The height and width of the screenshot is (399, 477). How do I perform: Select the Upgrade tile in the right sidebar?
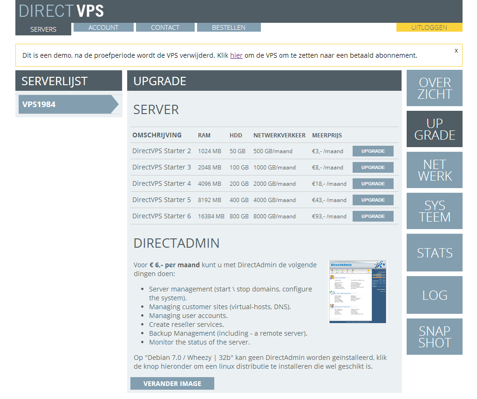434,129
